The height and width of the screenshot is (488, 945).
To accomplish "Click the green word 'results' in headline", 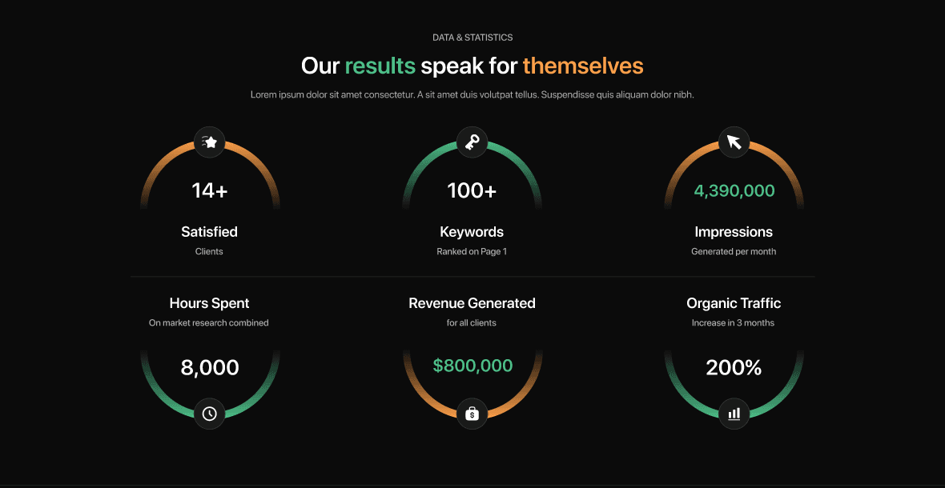I will coord(380,66).
